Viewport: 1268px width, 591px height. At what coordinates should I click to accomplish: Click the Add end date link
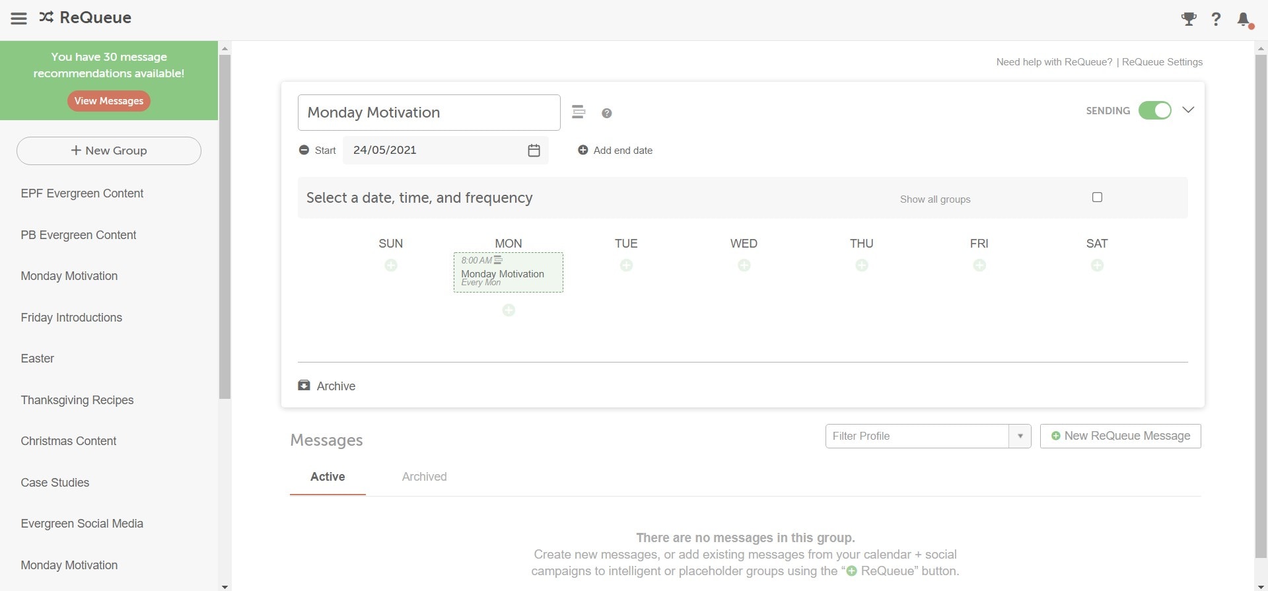[x=623, y=151]
